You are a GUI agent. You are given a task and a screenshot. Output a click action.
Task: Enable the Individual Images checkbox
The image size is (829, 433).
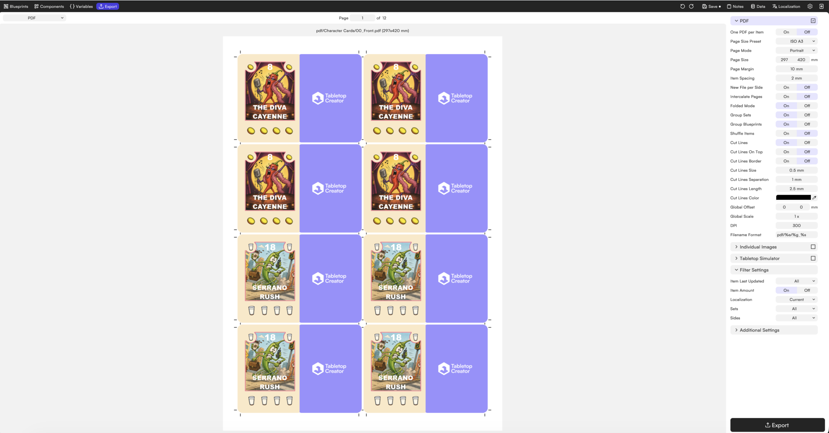[813, 247]
